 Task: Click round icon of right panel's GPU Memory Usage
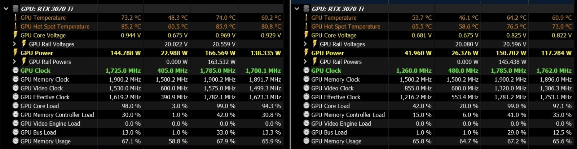[307, 141]
